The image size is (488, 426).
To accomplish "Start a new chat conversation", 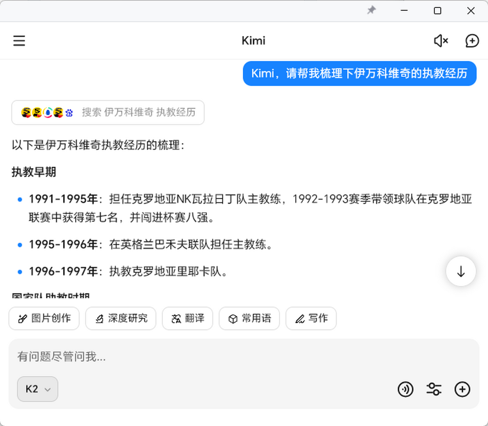I will coord(472,41).
